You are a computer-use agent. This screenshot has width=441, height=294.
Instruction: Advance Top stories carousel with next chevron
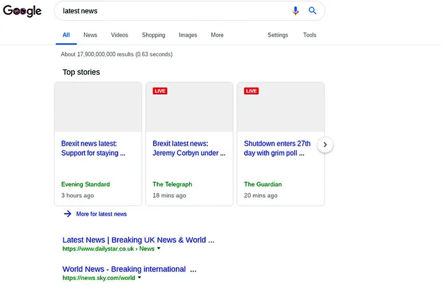[x=325, y=144]
